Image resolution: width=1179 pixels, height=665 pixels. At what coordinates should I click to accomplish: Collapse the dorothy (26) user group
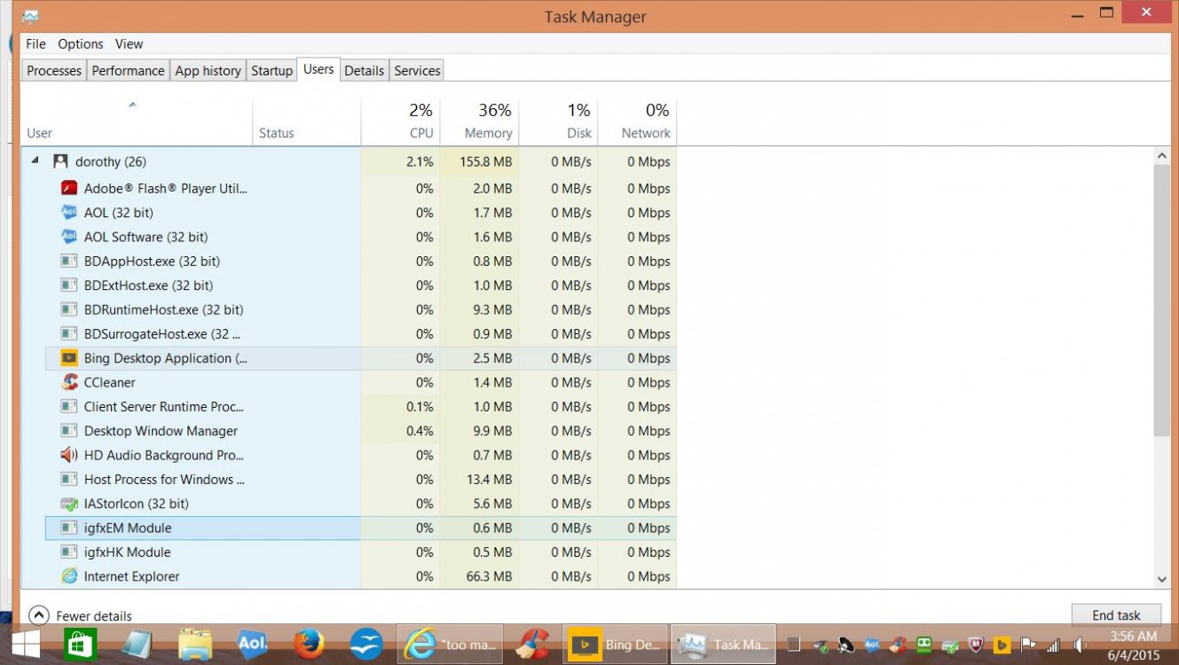(34, 161)
